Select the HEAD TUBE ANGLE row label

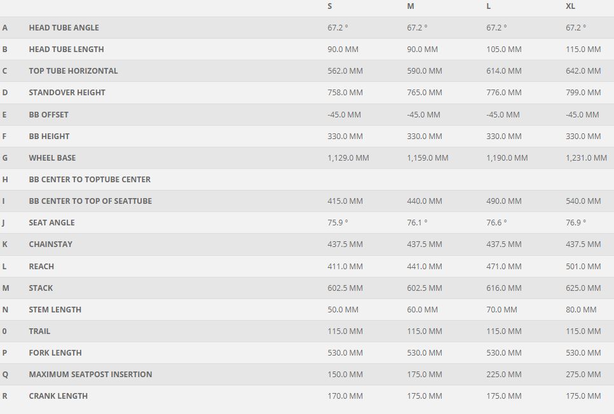tap(64, 28)
